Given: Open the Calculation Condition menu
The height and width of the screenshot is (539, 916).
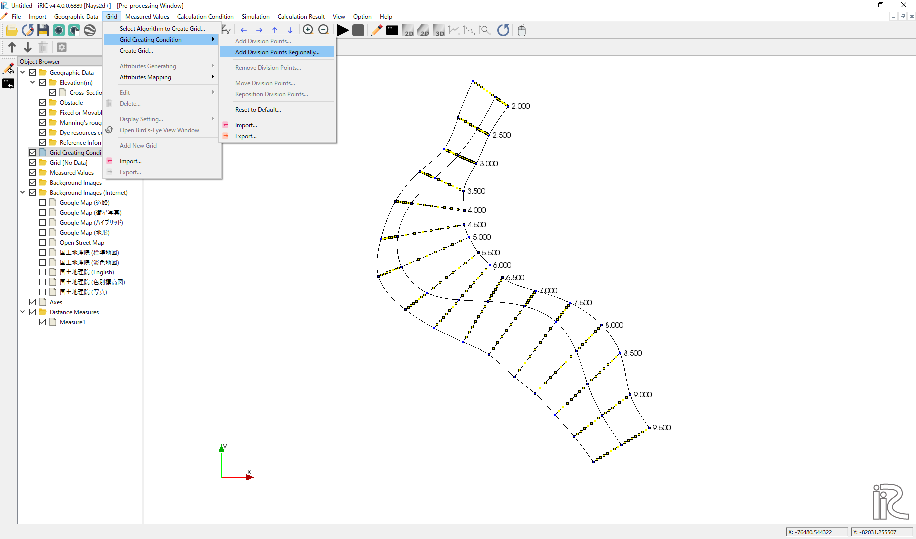Looking at the screenshot, I should (x=205, y=17).
